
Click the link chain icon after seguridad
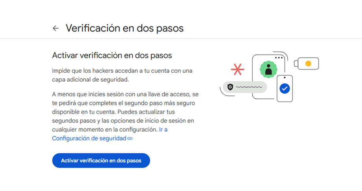[130, 139]
